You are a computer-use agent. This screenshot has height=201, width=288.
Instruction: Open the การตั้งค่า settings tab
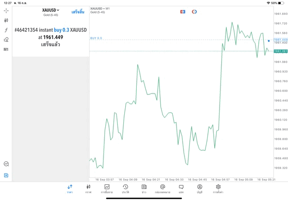pos(218,189)
